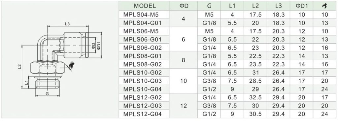
Task: Click the MODEL column header
Action: click(x=144, y=6)
